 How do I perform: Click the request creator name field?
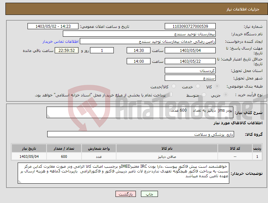pos(148,41)
